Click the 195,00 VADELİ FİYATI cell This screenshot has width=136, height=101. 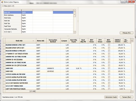coord(118,51)
